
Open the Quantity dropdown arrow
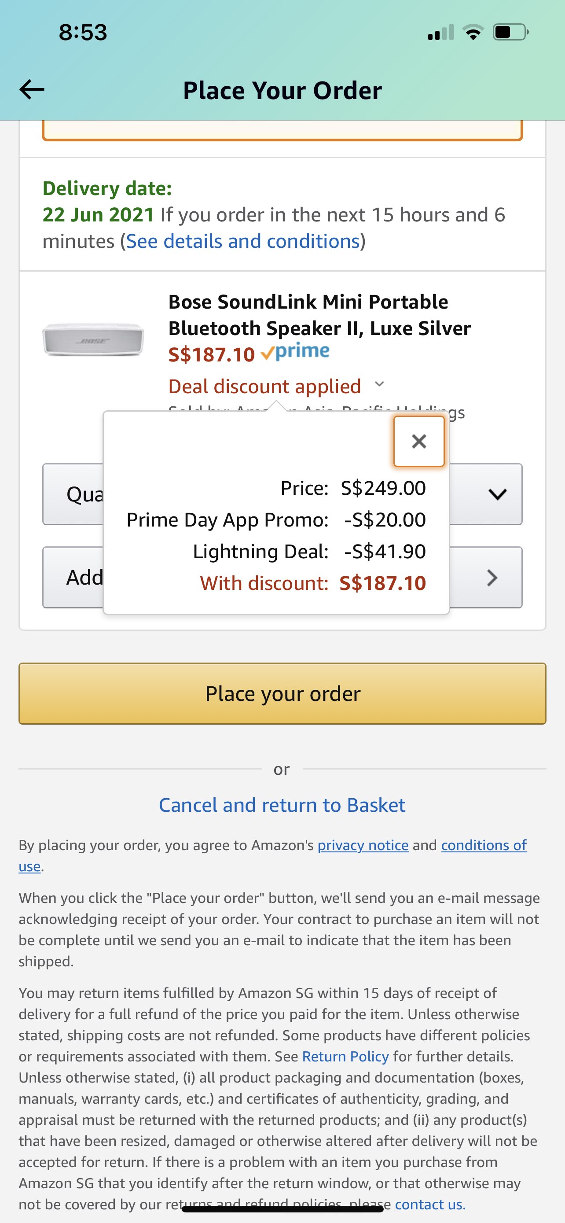(x=497, y=494)
